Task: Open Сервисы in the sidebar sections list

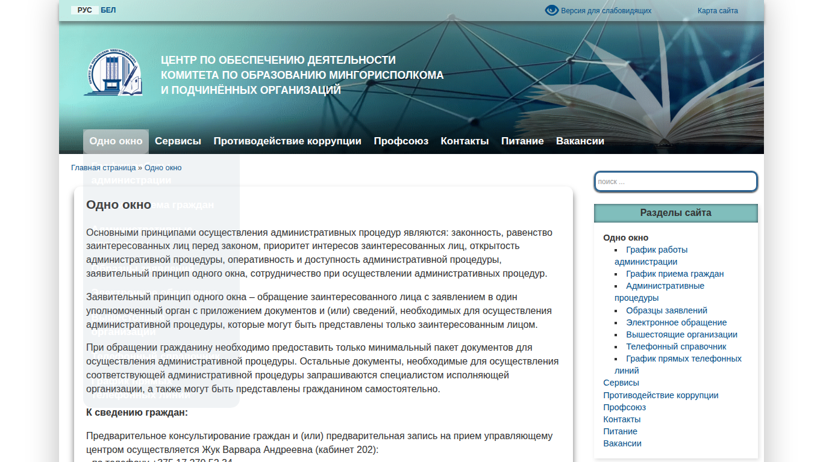Action: click(x=621, y=383)
